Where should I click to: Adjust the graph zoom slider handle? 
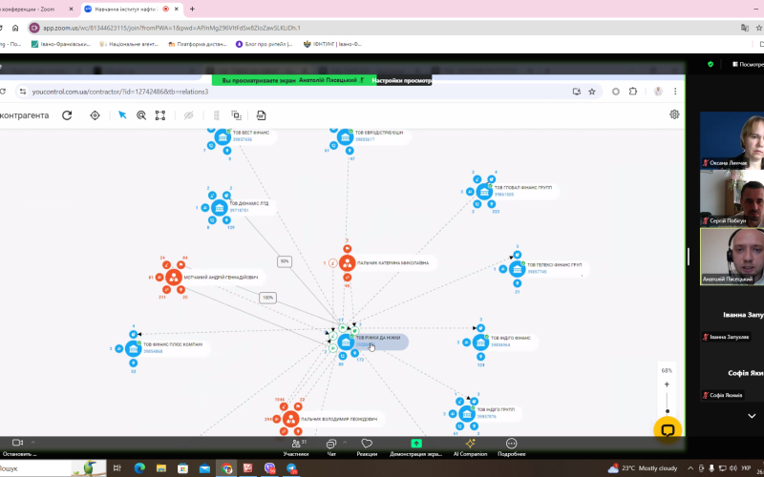click(668, 411)
